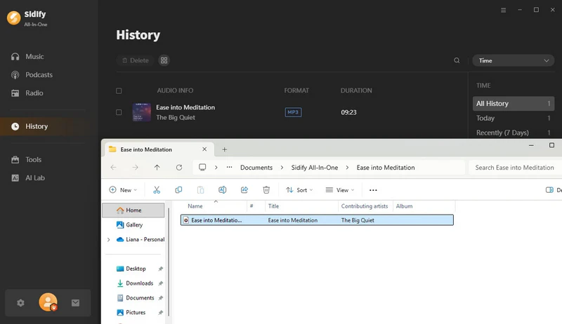Select Liana - Personal in navigation pane
562x324 pixels.
coord(140,240)
